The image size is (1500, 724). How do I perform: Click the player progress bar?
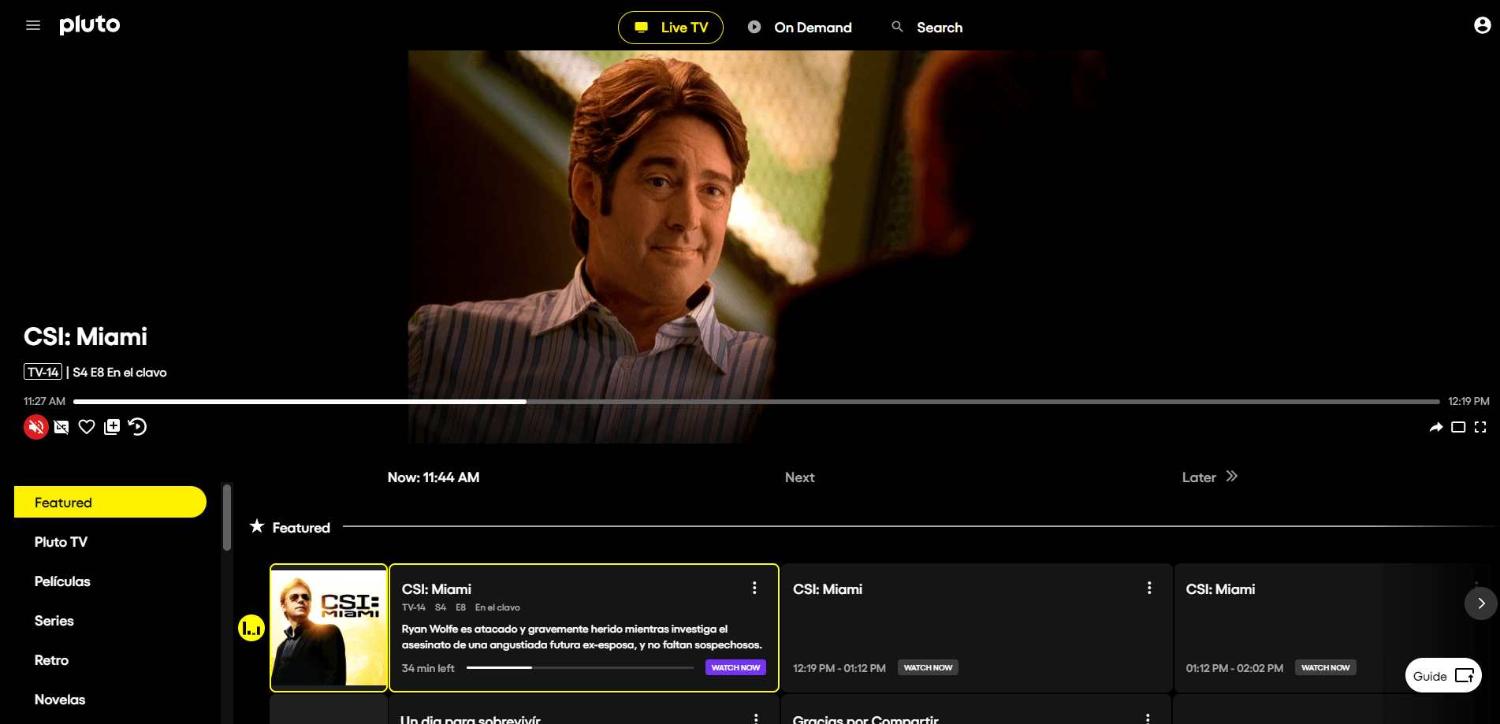757,402
